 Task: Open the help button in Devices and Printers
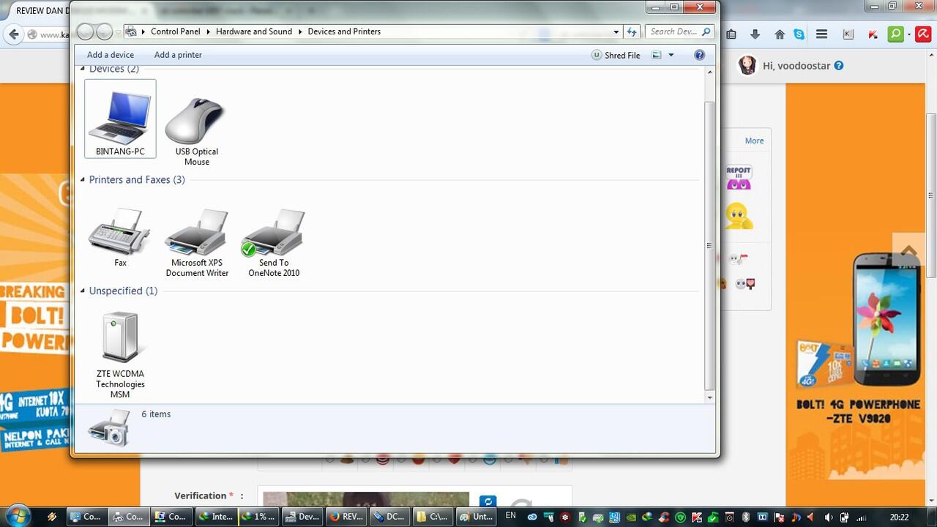[x=699, y=55]
